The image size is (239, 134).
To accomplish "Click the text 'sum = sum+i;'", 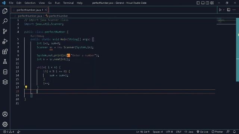I will tap(59, 75).
